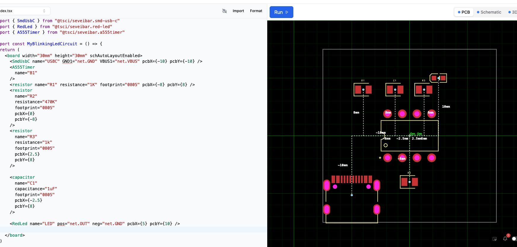Image resolution: width=517 pixels, height=247 pixels.
Task: Click the top-left magenta pad of the timer
Action: pyautogui.click(x=388, y=114)
